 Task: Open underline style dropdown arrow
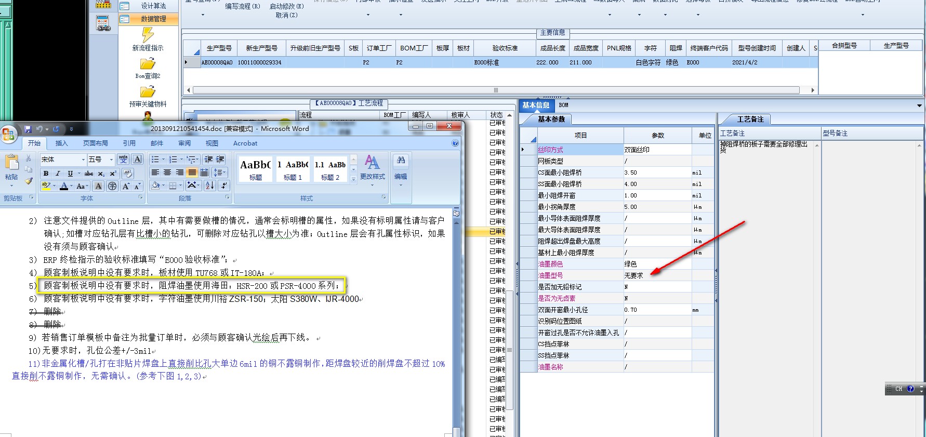click(x=79, y=174)
